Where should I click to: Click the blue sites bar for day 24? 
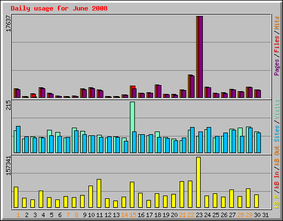tap(209, 140)
